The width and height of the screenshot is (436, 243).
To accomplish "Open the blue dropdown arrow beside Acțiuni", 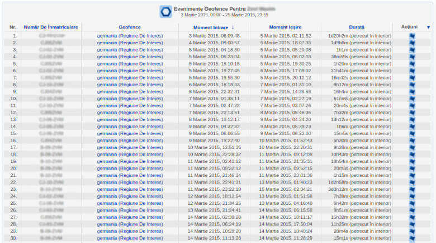I will click(x=429, y=27).
